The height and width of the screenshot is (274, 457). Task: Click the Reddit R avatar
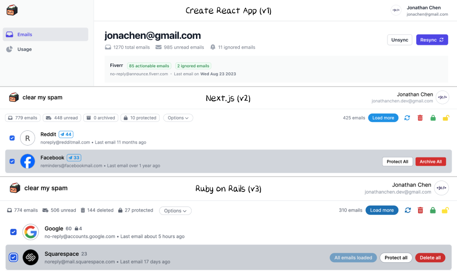pyautogui.click(x=28, y=138)
